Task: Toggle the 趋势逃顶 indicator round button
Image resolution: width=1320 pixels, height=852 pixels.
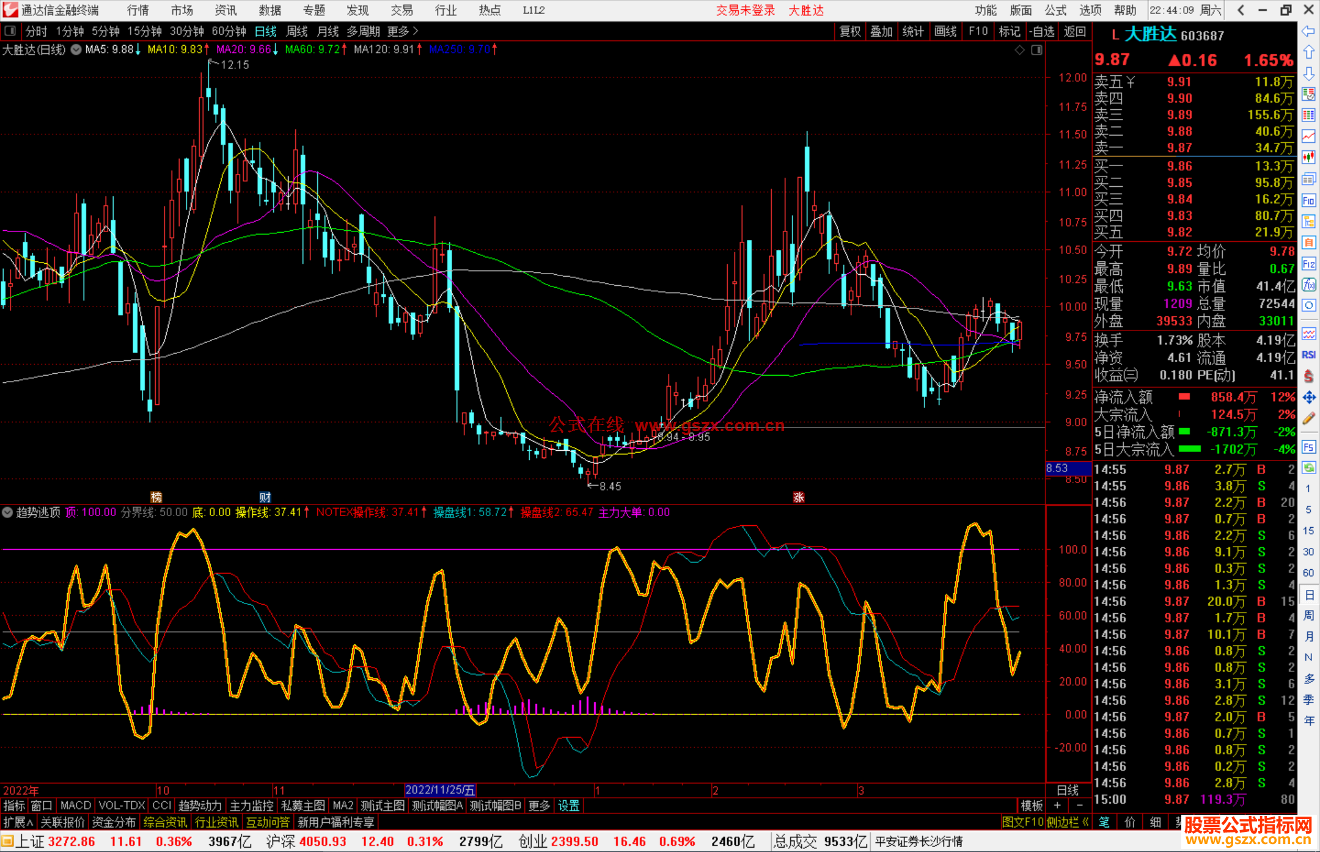Action: [x=8, y=512]
